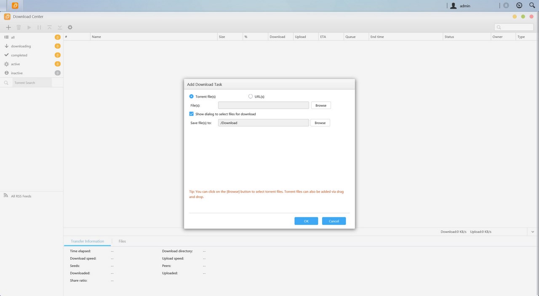Image resolution: width=539 pixels, height=296 pixels.
Task: Click the magnifier search icon in the top bar
Action: pos(532,5)
